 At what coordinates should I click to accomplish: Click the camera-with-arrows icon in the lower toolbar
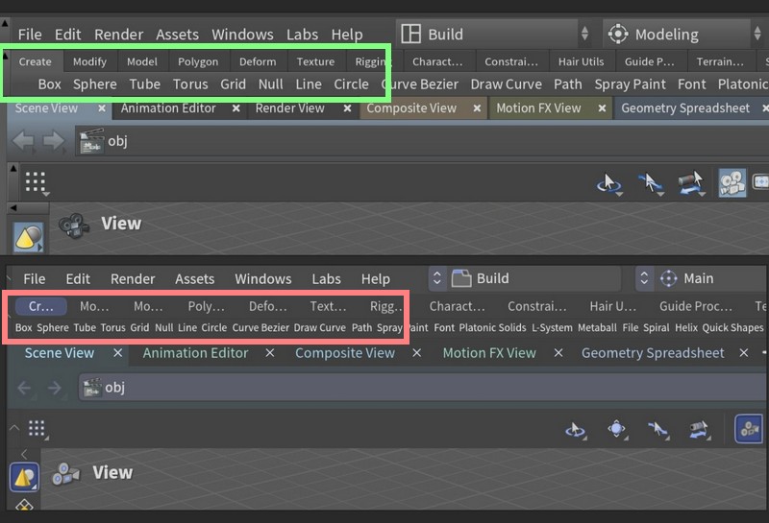(x=699, y=430)
